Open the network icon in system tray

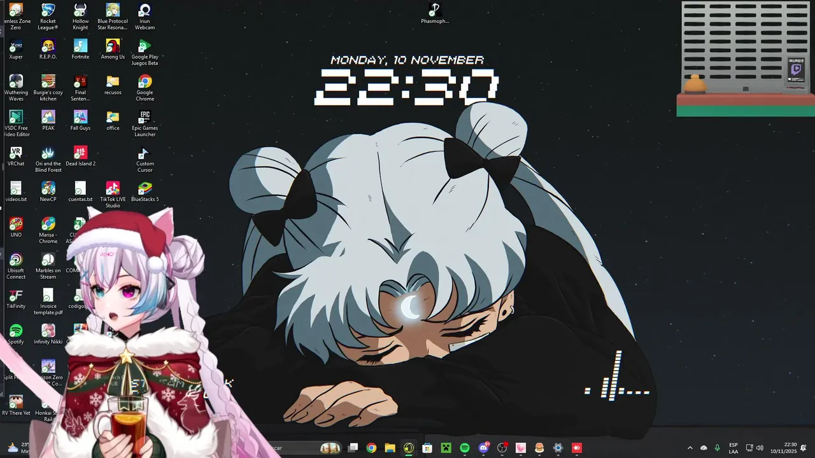(749, 448)
